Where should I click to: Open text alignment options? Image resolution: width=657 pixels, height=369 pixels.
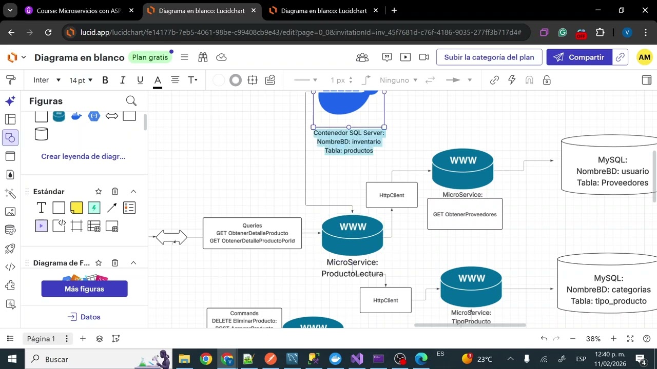175,80
